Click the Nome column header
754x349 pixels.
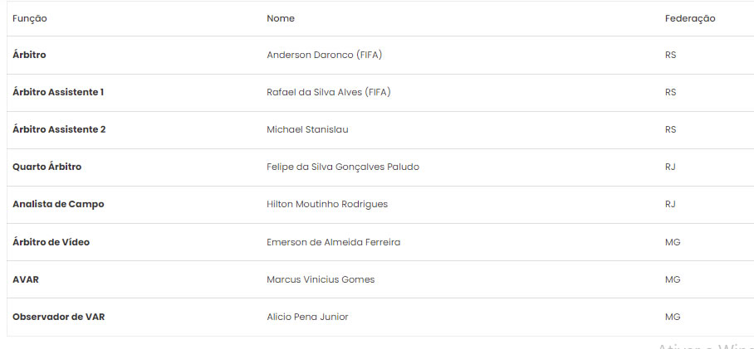(281, 18)
